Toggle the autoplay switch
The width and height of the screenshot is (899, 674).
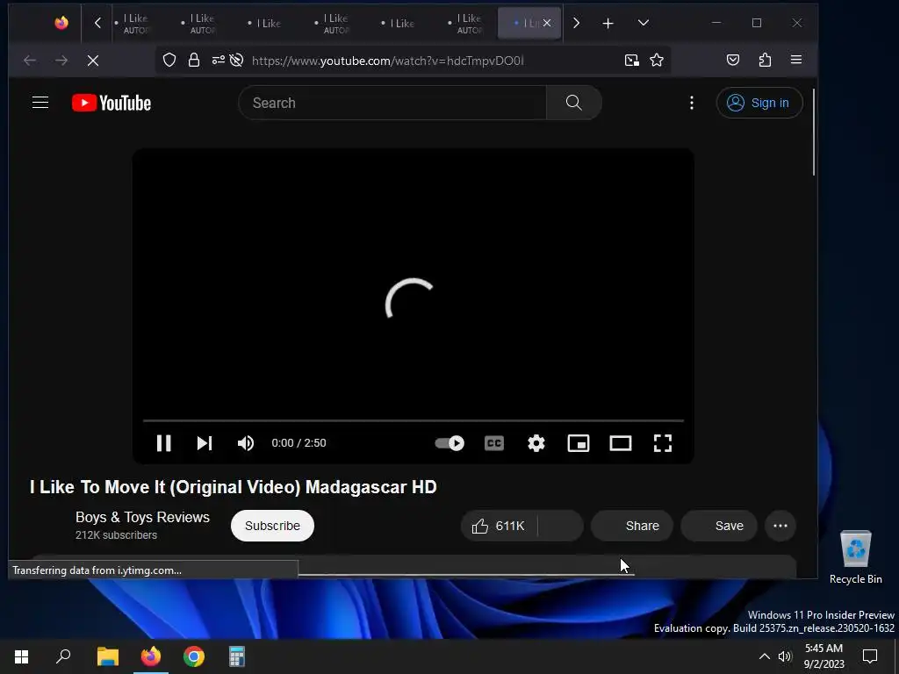pos(449,443)
